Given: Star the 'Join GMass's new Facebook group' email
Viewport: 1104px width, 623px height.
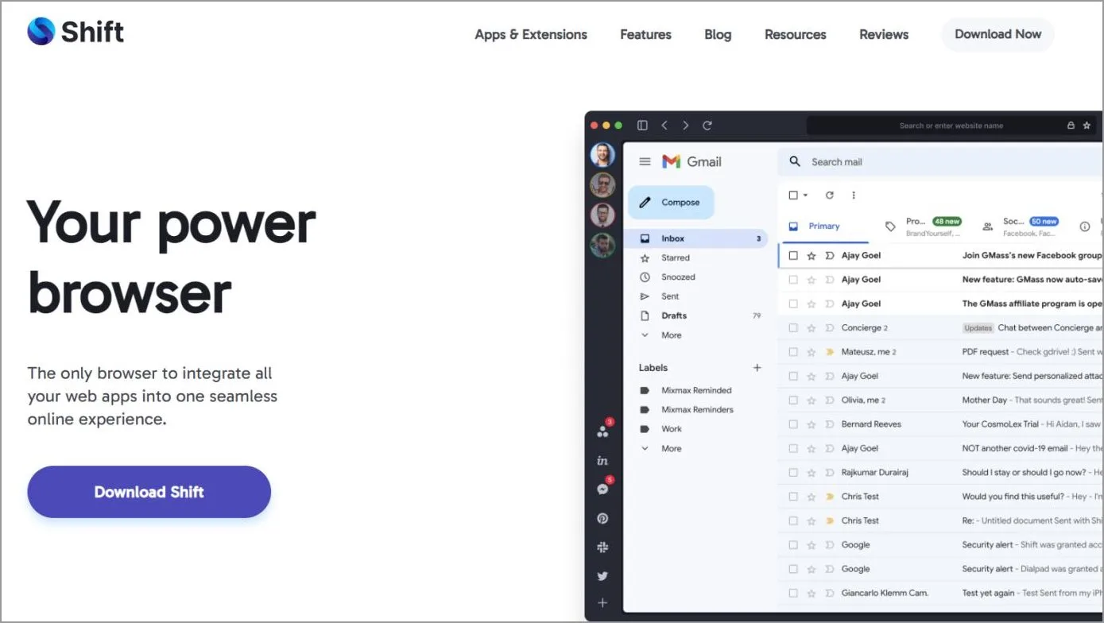Looking at the screenshot, I should point(812,256).
